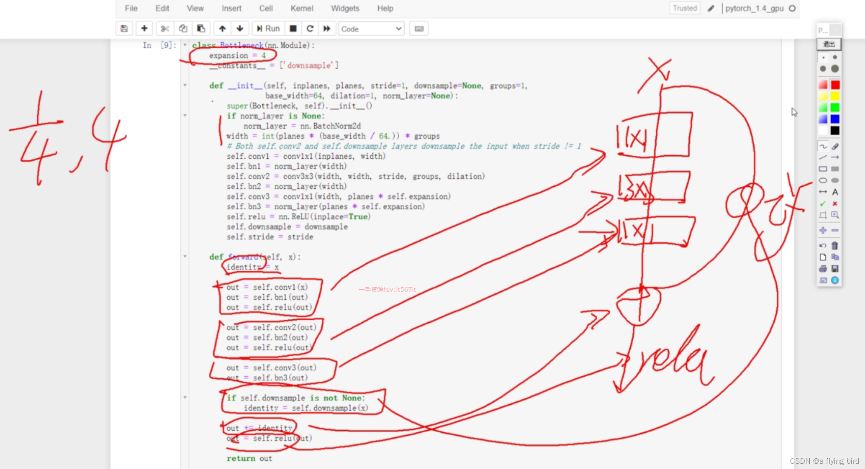Cut selected cell with scissors icon
This screenshot has height=469, width=865.
pyautogui.click(x=165, y=28)
